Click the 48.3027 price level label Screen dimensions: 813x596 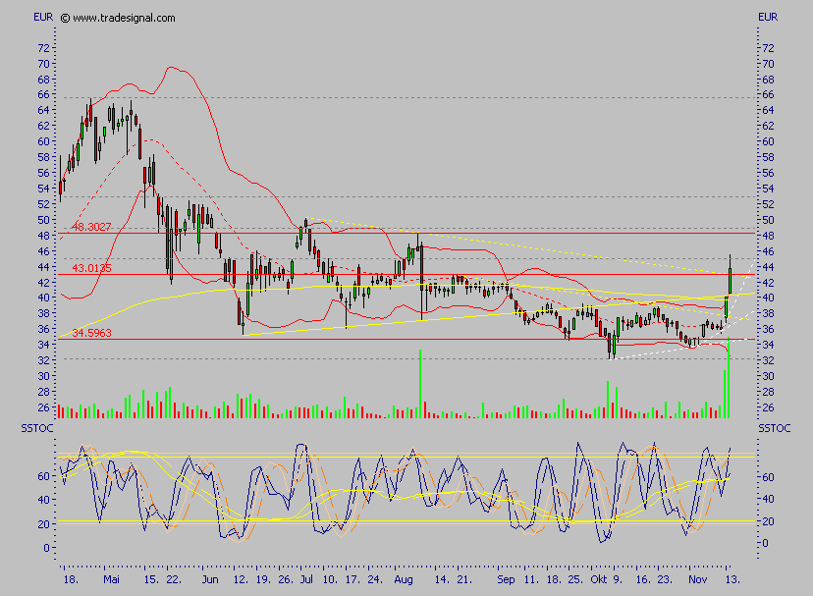coord(92,227)
